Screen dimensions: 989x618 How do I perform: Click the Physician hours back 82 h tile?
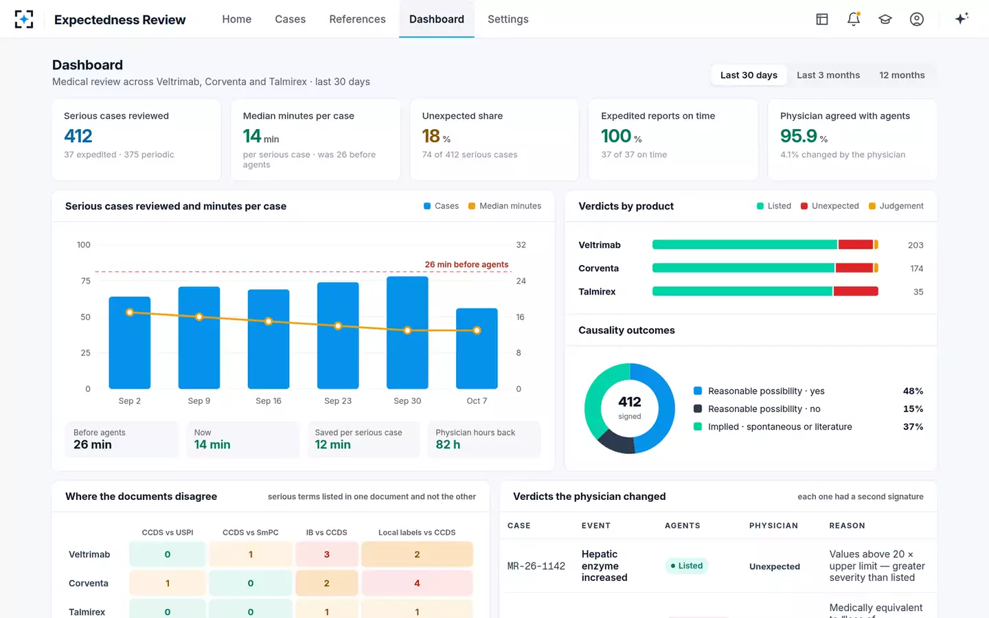[x=484, y=439]
